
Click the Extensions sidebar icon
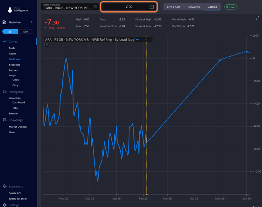tap(5, 186)
